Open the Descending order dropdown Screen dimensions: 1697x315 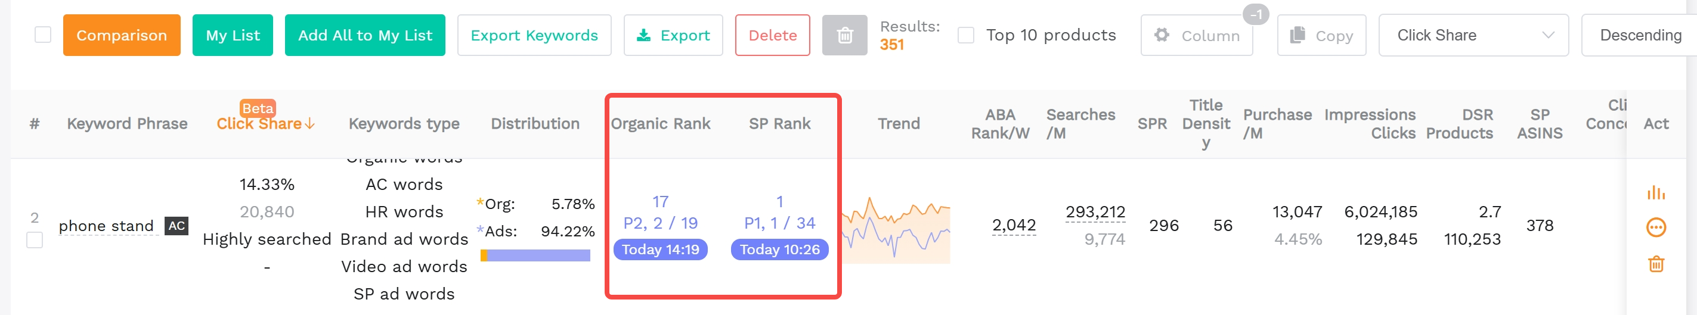click(1639, 35)
